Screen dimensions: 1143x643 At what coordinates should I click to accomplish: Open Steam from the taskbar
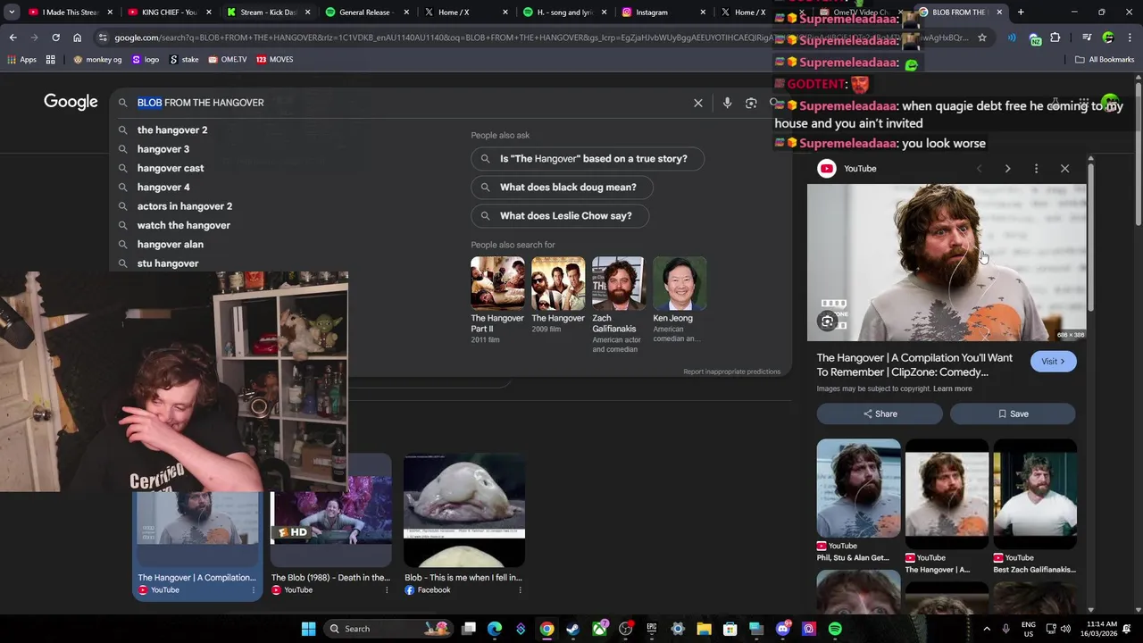572,629
